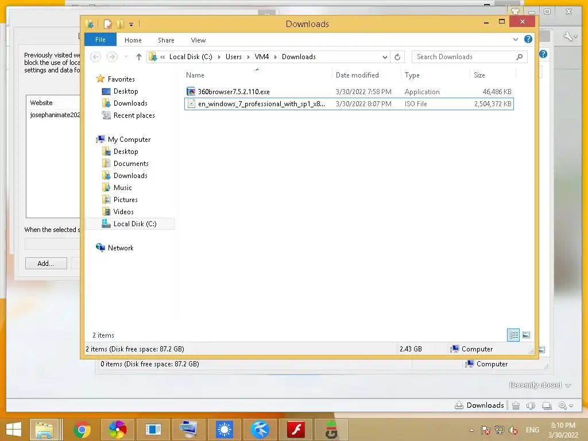Open Downloads under Favorites
Screen dimensions: 588x441
(130, 103)
